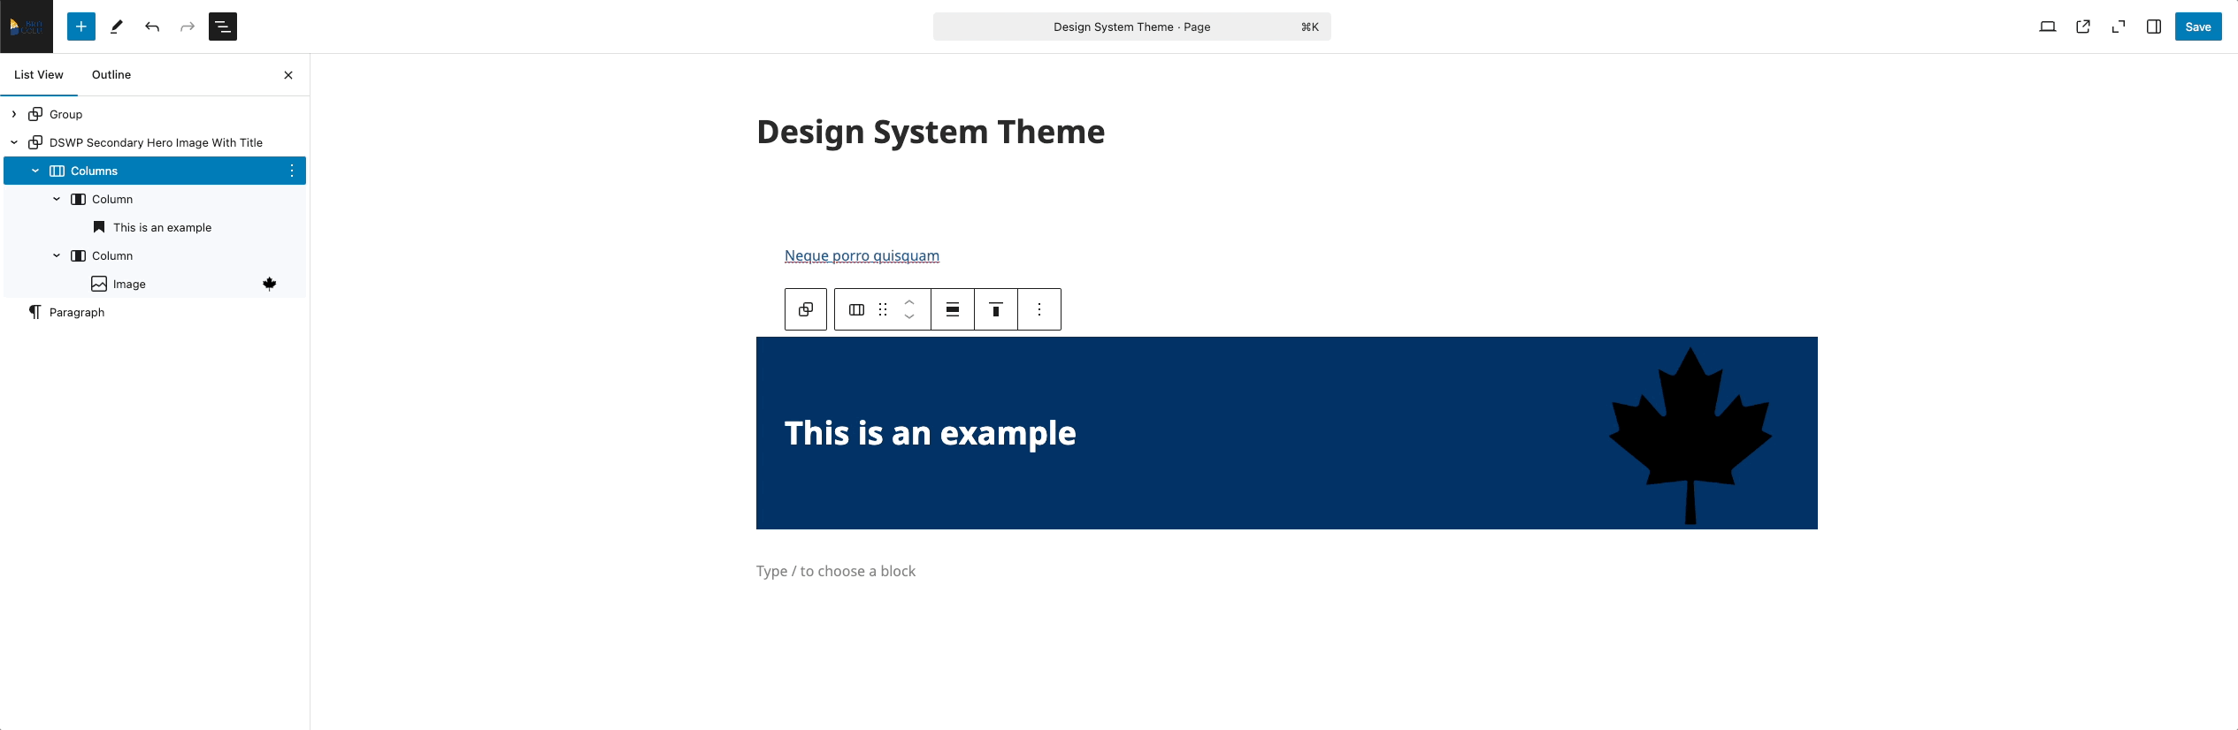Image resolution: width=2238 pixels, height=730 pixels.
Task: Open block Options menu in toolbar
Action: 1039,309
